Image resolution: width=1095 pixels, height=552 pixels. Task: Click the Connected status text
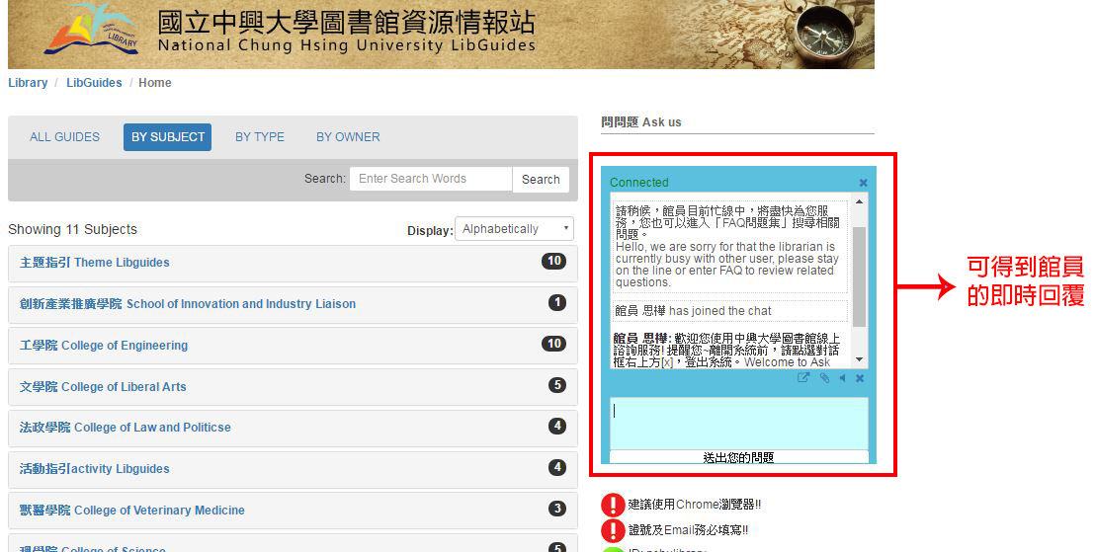tap(639, 182)
